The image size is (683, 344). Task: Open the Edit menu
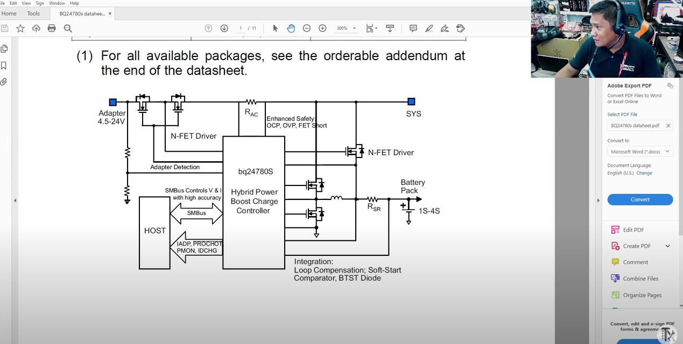[x=13, y=3]
